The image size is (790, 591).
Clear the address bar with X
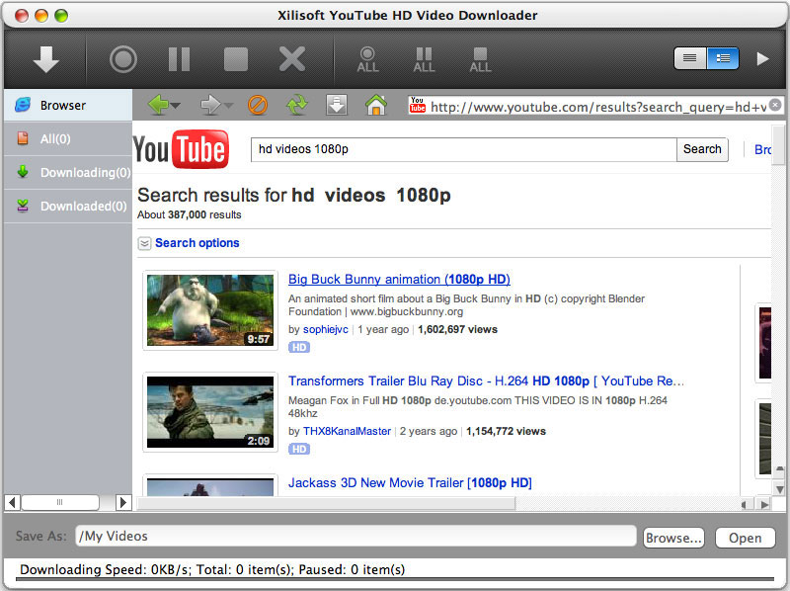pos(776,105)
